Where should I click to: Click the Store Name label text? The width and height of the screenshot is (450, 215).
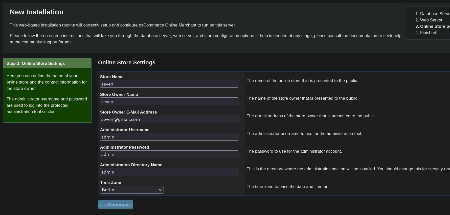112,77
